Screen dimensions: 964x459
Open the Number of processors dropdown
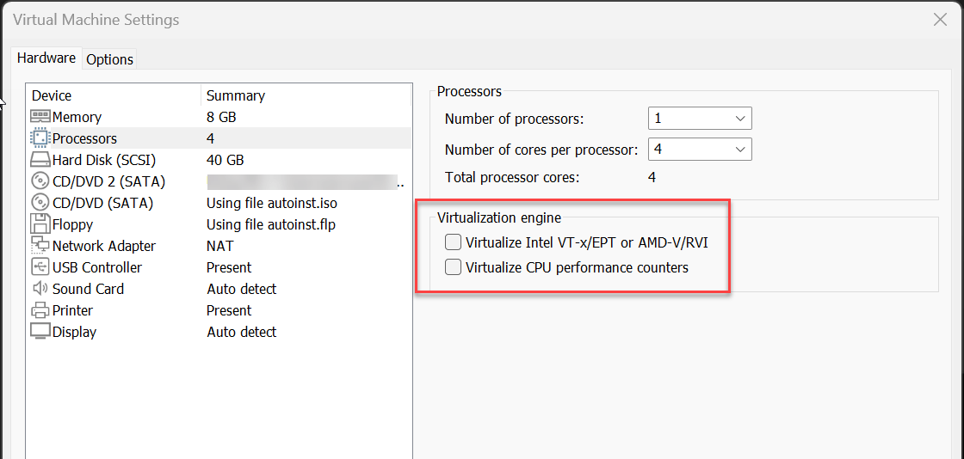[x=700, y=119]
